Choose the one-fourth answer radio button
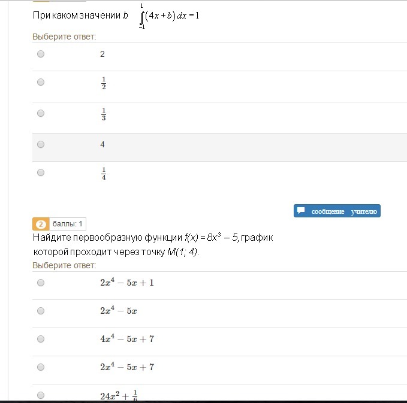Screen dimensions: 407x403 tap(41, 172)
